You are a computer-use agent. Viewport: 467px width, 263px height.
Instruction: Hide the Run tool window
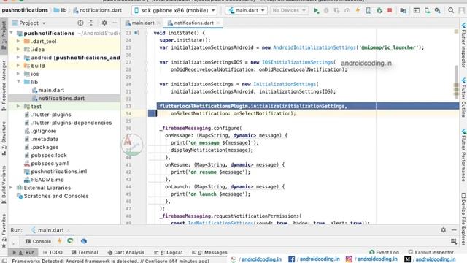(x=454, y=230)
